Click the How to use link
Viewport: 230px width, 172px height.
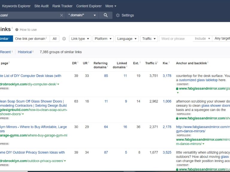28,30
